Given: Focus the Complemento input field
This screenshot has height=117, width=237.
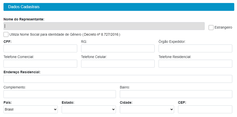Looking at the screenshot, I should [x=60, y=94].
